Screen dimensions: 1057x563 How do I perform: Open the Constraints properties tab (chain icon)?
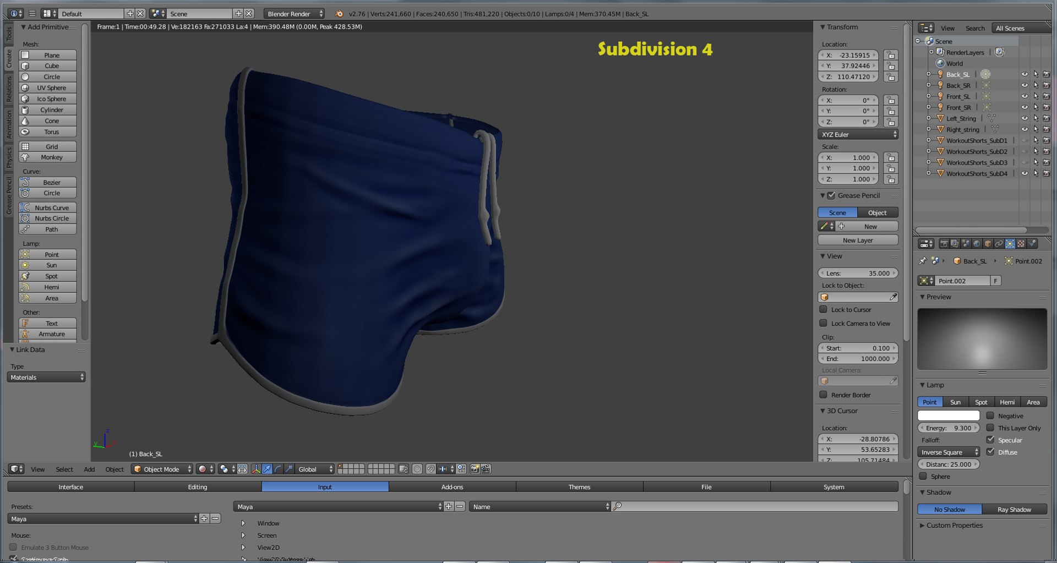[x=999, y=244]
